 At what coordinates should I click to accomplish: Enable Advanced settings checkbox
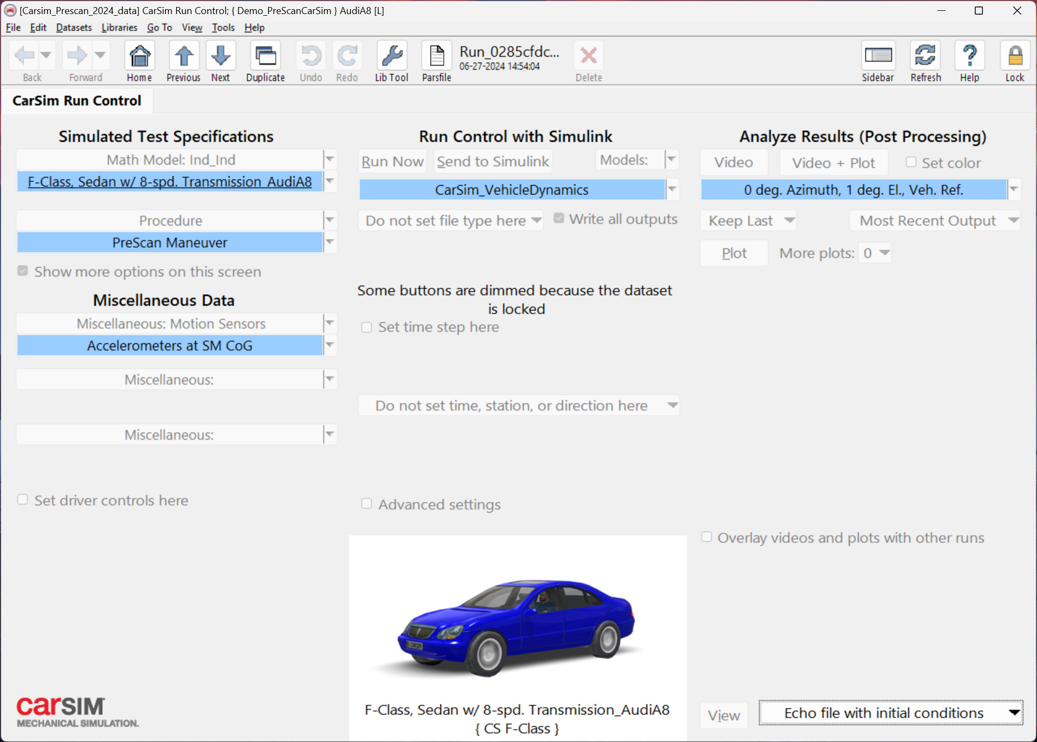[367, 504]
